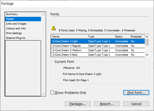Click sidebar list scroll up arrow
Screen dimensions: 154x111
click(x=43, y=15)
